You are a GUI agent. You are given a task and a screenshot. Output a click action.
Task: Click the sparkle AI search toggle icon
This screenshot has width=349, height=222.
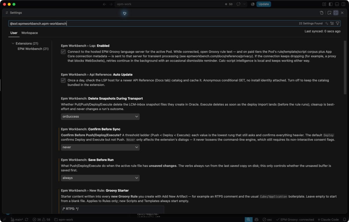coord(327,23)
